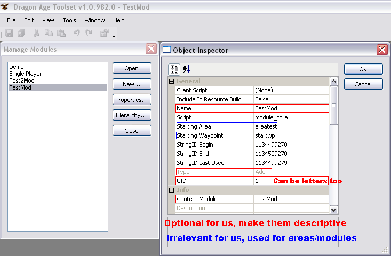Click the property grid scrollbar thumb
Viewport: 391px width, 256px height.
point(333,105)
